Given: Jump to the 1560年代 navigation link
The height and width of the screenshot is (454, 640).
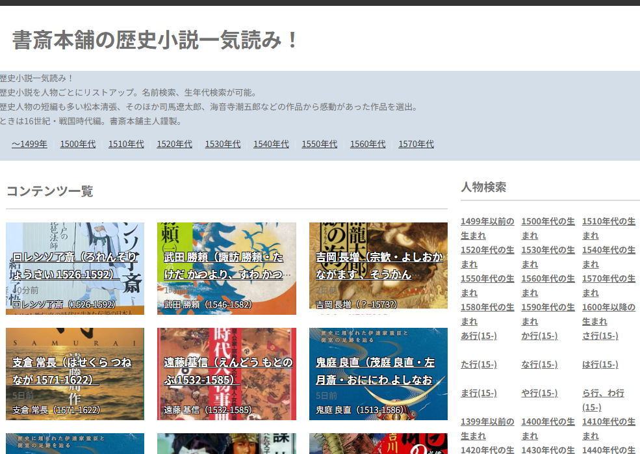Looking at the screenshot, I should click(x=368, y=144).
